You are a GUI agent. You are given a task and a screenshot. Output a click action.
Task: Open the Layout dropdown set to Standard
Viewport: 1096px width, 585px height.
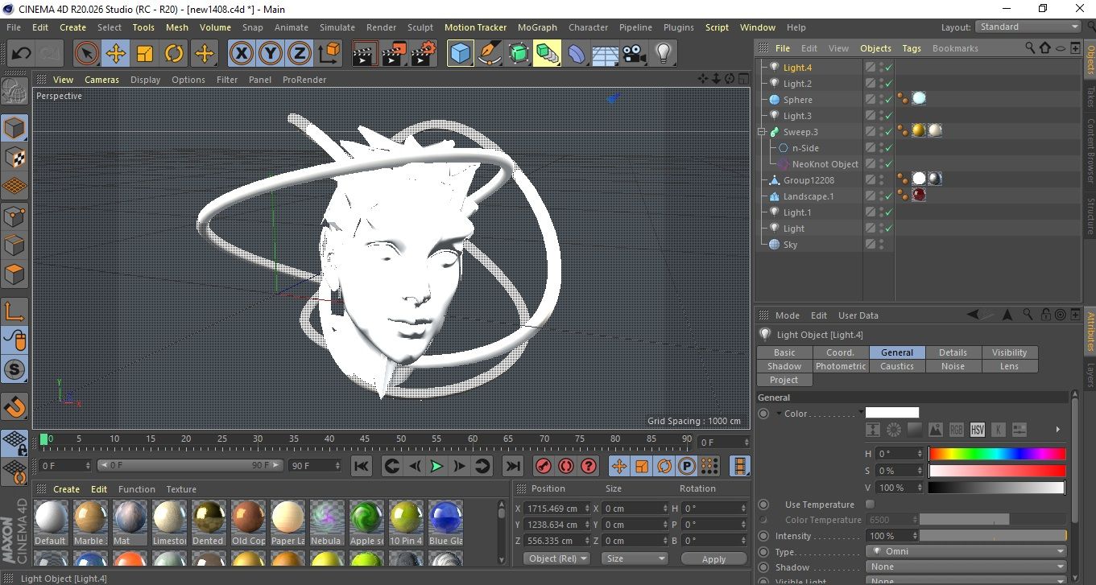1028,27
